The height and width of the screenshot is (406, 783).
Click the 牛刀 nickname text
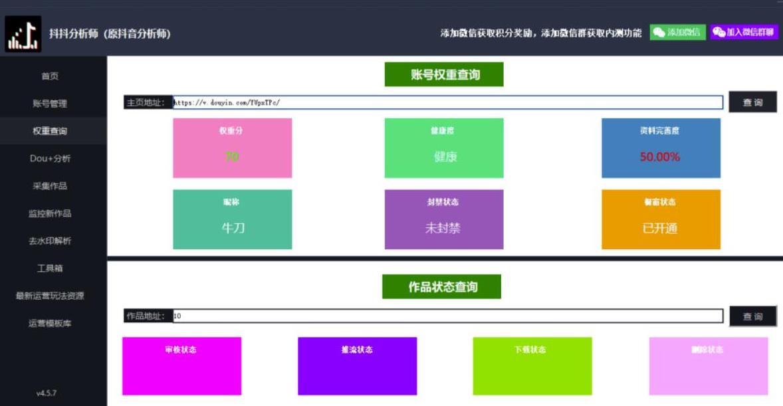(x=233, y=228)
